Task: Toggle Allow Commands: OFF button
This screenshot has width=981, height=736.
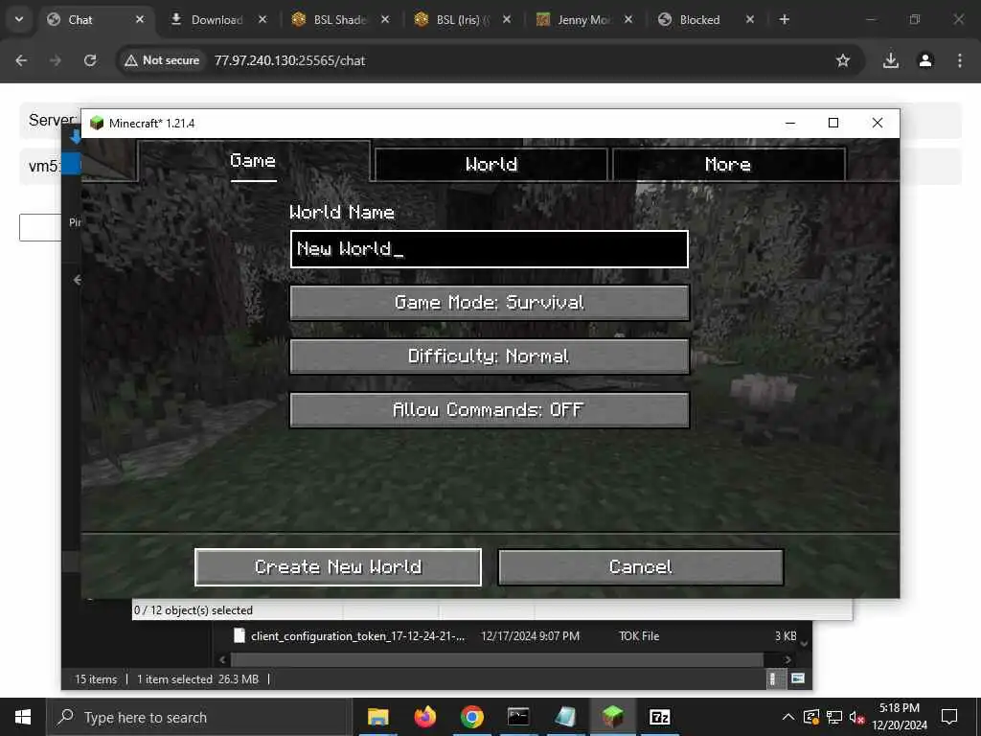Action: (490, 410)
